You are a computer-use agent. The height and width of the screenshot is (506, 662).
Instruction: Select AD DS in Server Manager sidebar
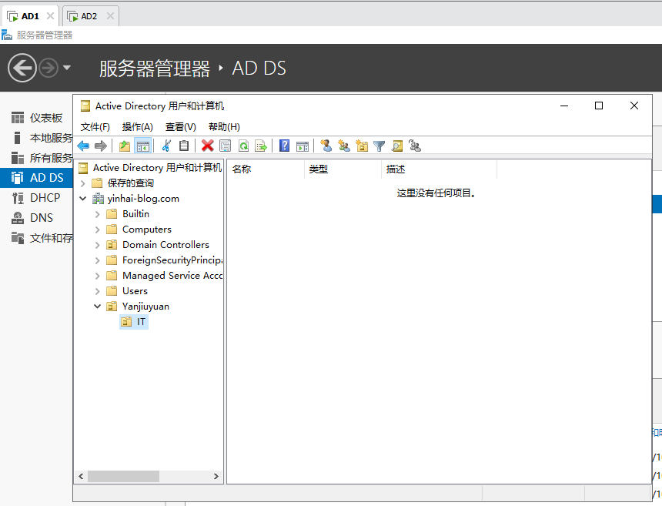tap(36, 178)
